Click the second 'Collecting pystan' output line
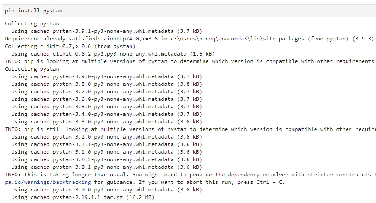This screenshot has width=376, height=203. point(32,69)
